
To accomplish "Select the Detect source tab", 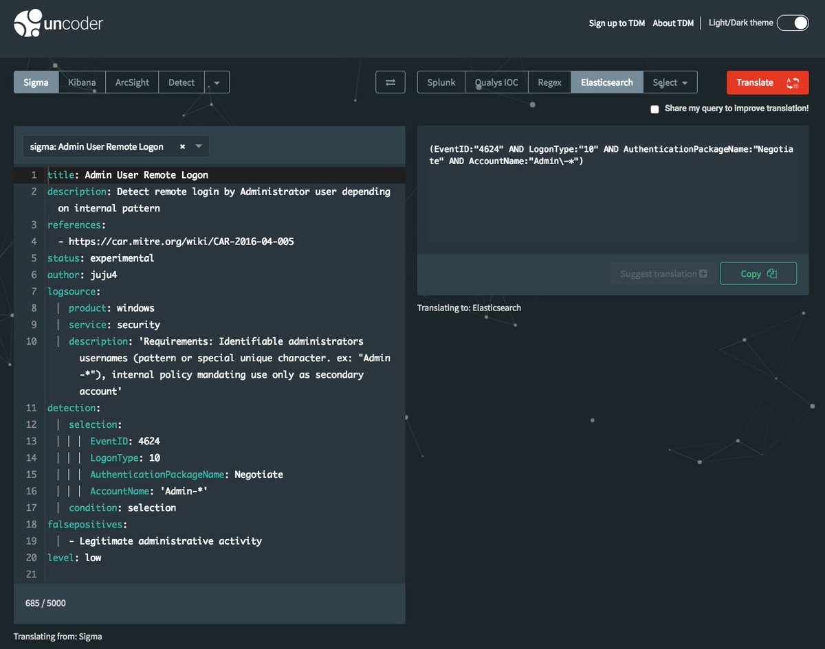I will click(x=181, y=82).
